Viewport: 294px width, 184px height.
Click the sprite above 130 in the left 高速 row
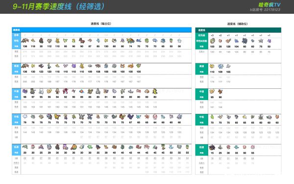tap(33, 66)
